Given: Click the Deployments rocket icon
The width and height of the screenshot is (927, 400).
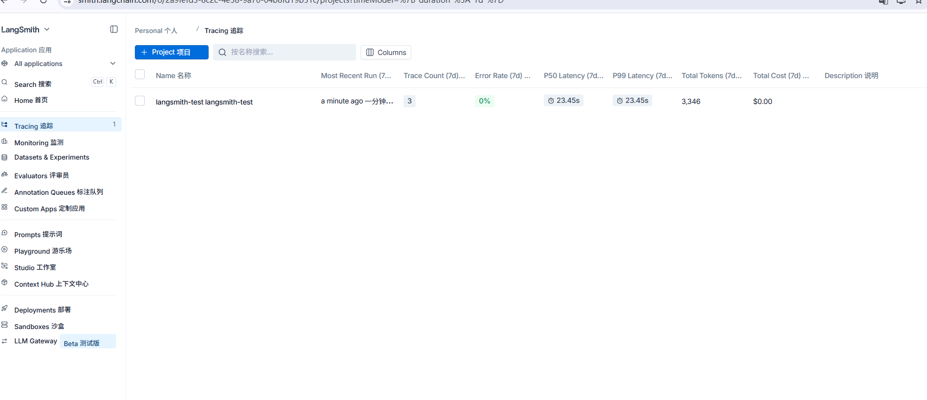Looking at the screenshot, I should (x=4, y=308).
